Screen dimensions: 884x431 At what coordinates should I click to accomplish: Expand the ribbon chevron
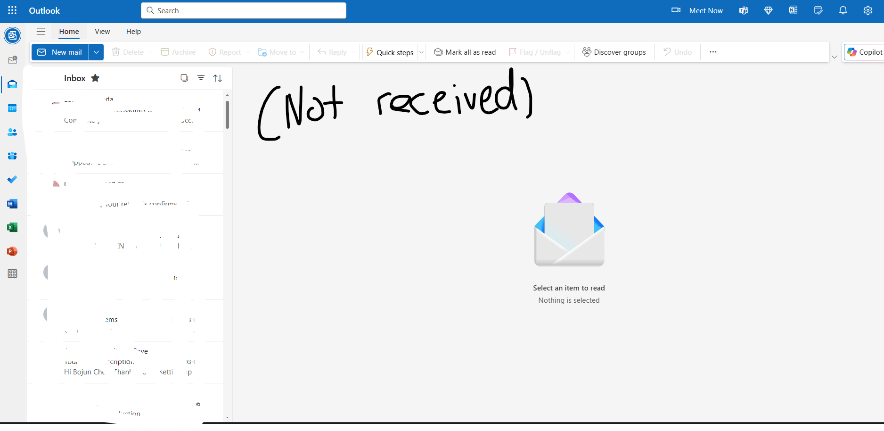pos(835,57)
